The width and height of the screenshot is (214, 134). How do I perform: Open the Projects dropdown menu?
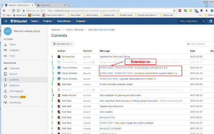tap(48, 21)
